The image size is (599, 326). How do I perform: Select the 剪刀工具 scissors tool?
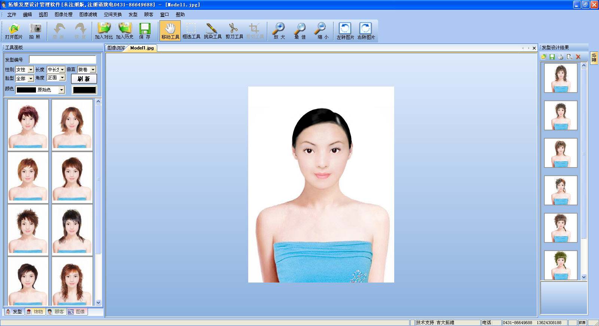(234, 31)
